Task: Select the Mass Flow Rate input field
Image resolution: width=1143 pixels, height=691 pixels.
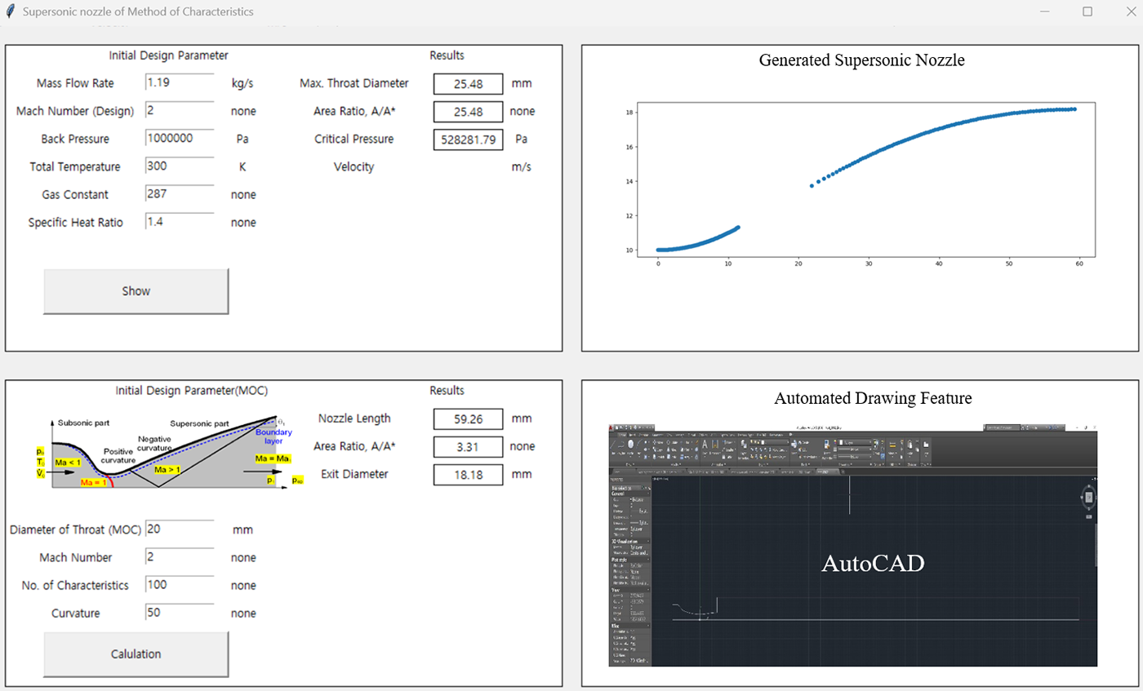Action: click(x=180, y=82)
